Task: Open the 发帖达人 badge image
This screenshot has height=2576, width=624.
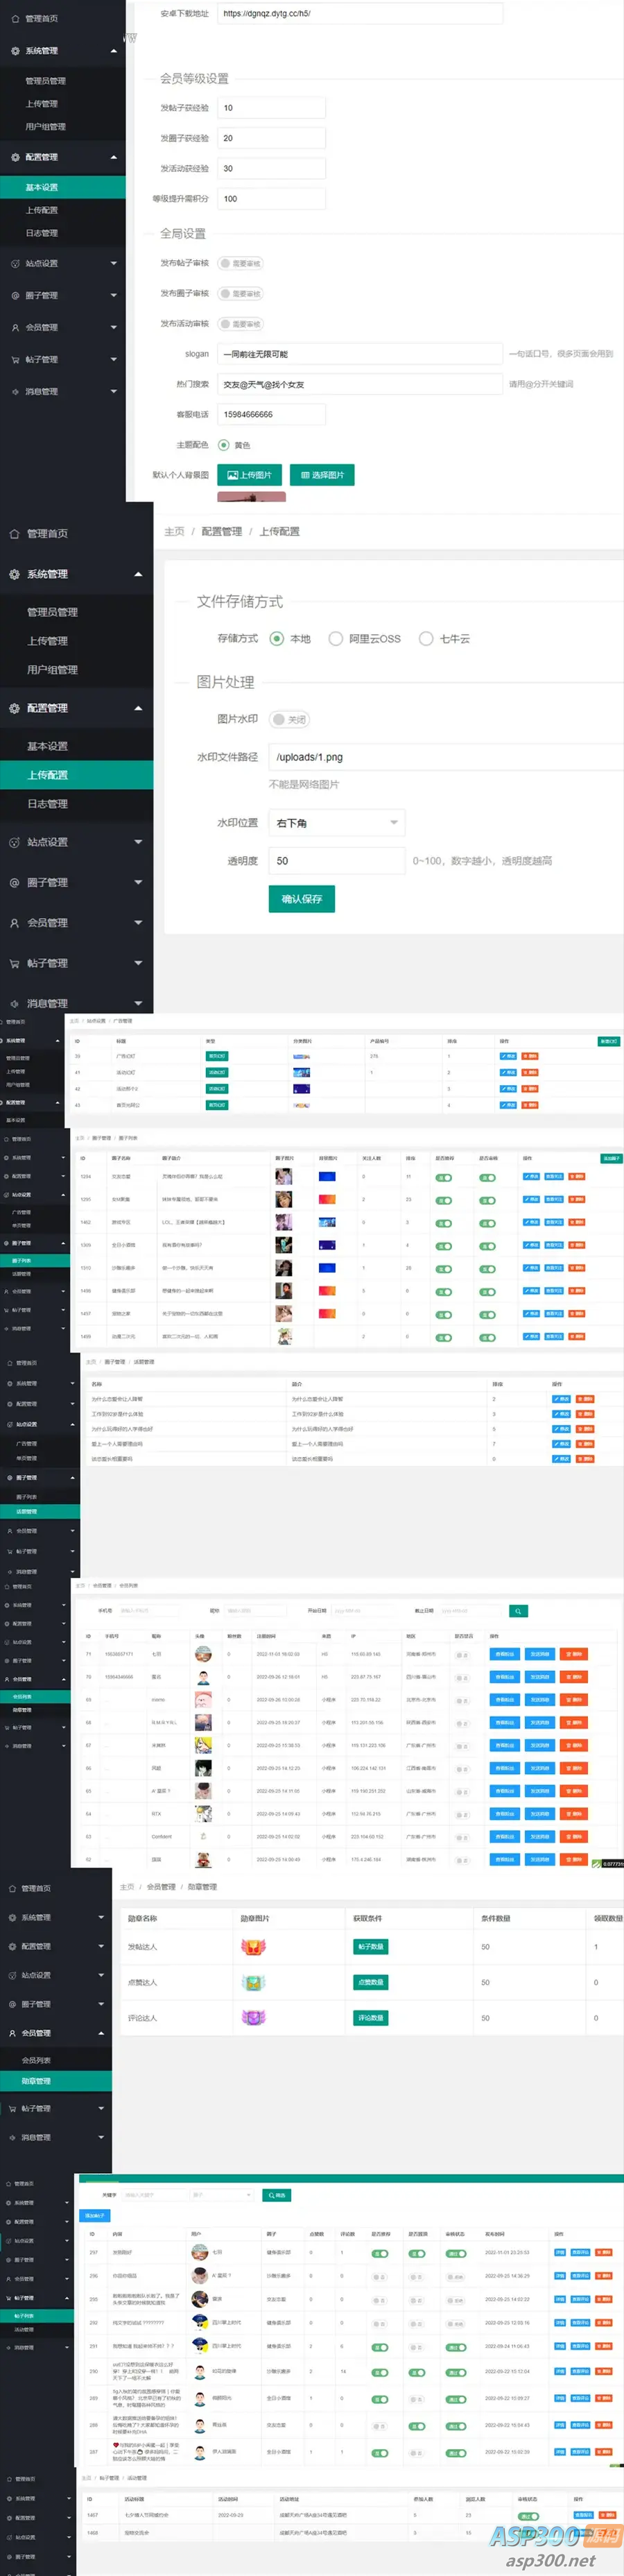Action: (253, 1947)
